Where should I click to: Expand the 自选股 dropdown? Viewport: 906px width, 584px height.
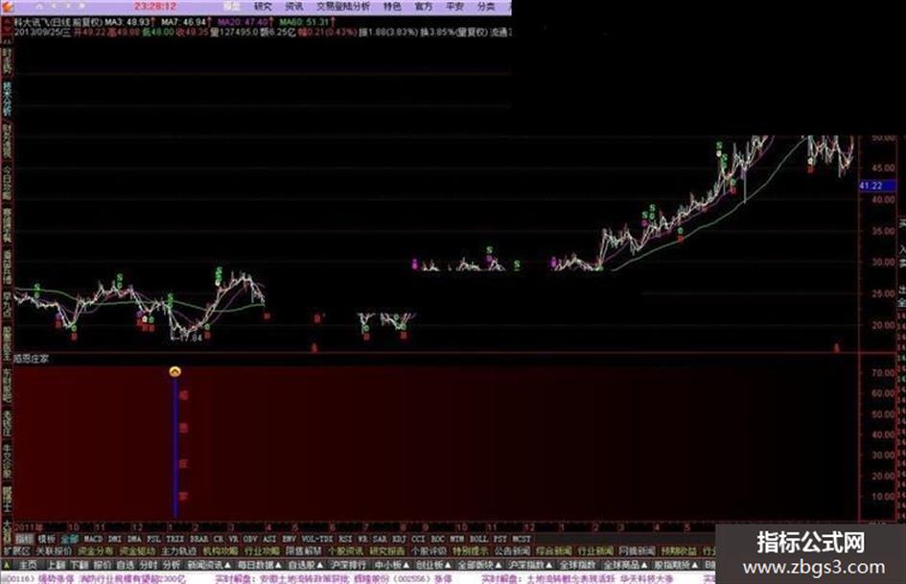pos(306,564)
